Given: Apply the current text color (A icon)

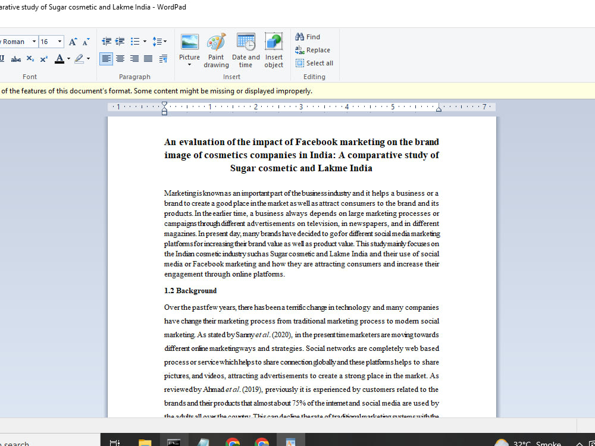Looking at the screenshot, I should [x=59, y=59].
